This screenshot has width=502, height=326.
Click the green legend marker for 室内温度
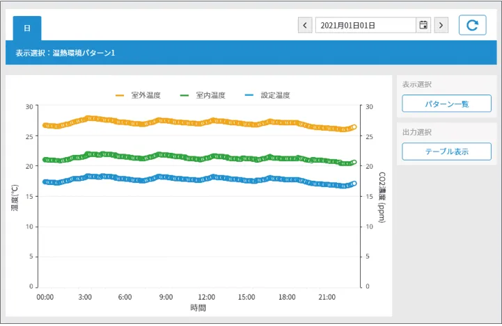[185, 95]
